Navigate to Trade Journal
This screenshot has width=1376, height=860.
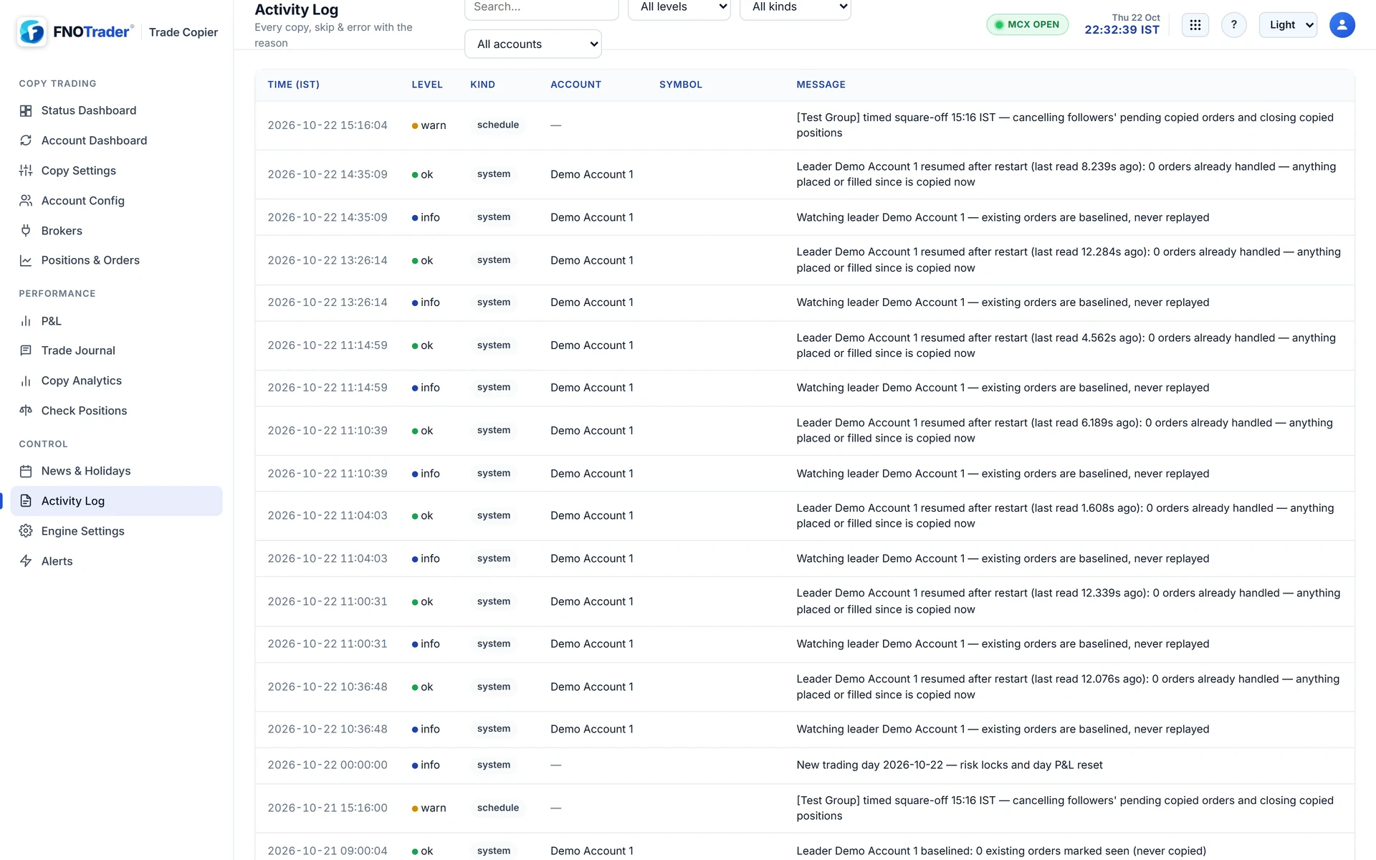point(116,350)
